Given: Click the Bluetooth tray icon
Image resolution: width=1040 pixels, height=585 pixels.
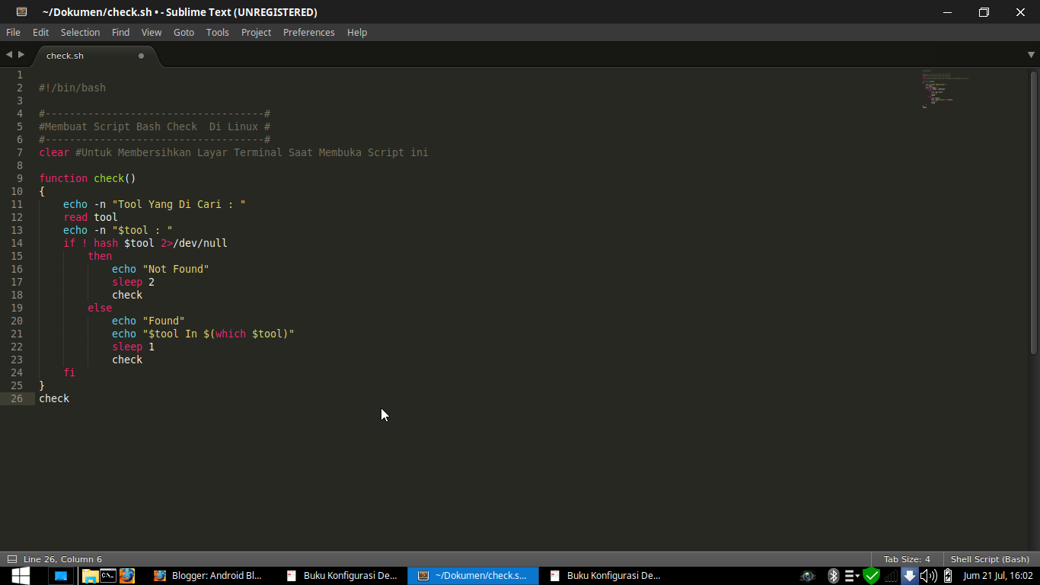Looking at the screenshot, I should tap(834, 576).
